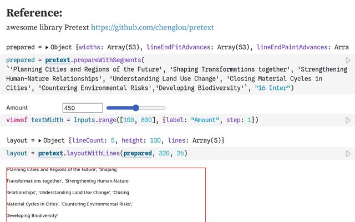Click the Amount range slider track
This screenshot has width=355, height=222.
(136, 108)
